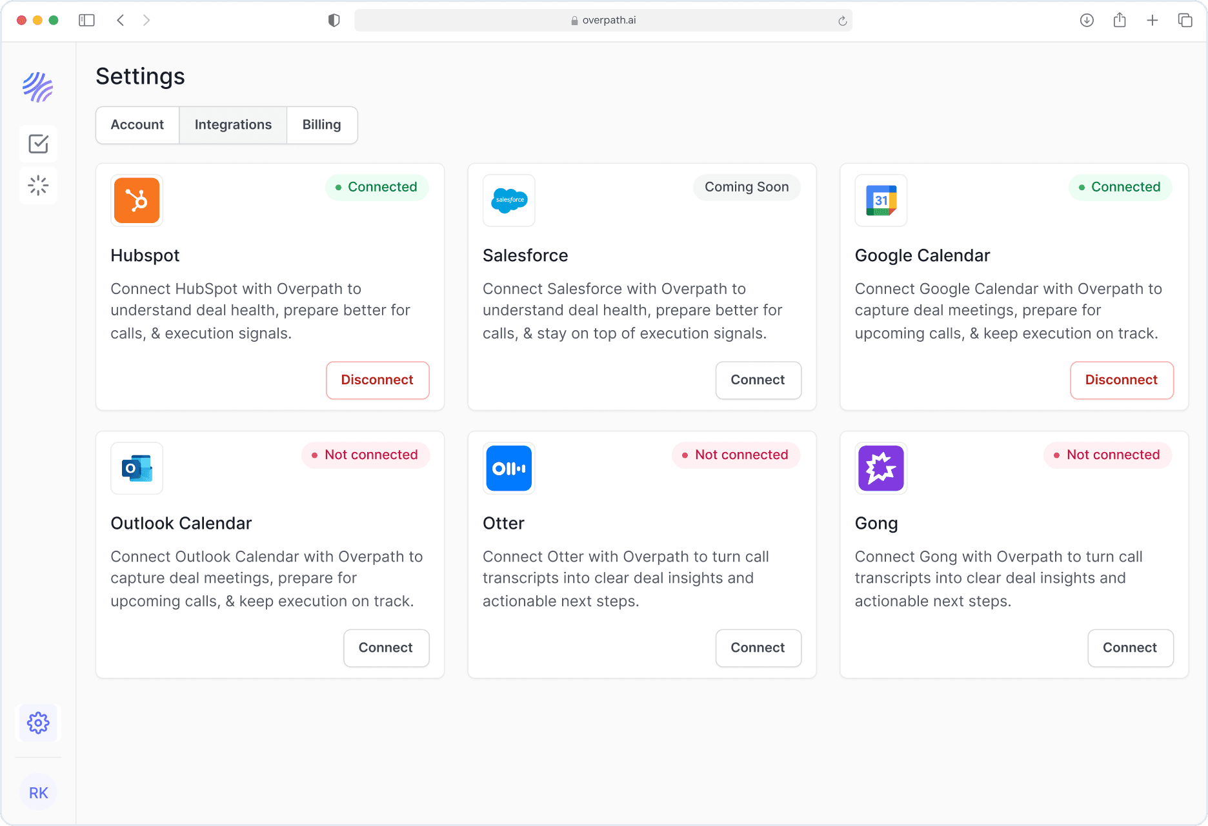Open the tasks checkbox sidebar icon
Viewport: 1208px width, 826px height.
(38, 144)
